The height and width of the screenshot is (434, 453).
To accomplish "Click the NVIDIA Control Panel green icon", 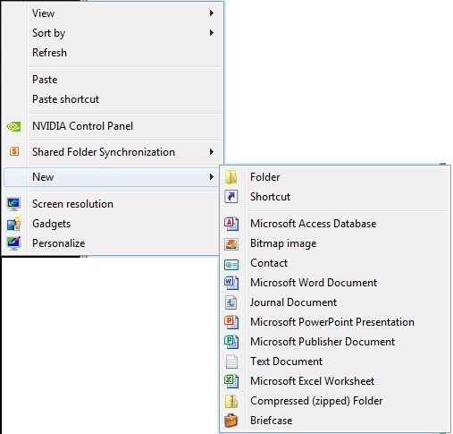I will [13, 126].
